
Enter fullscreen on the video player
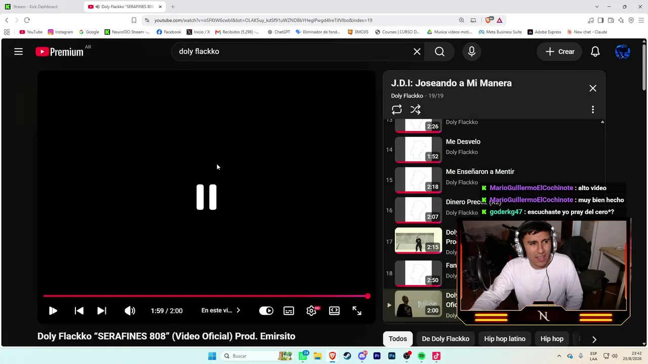[357, 311]
